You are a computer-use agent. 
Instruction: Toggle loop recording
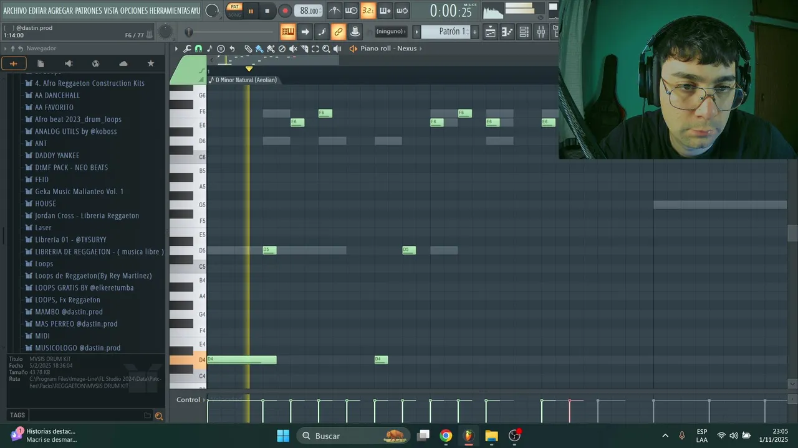point(402,11)
